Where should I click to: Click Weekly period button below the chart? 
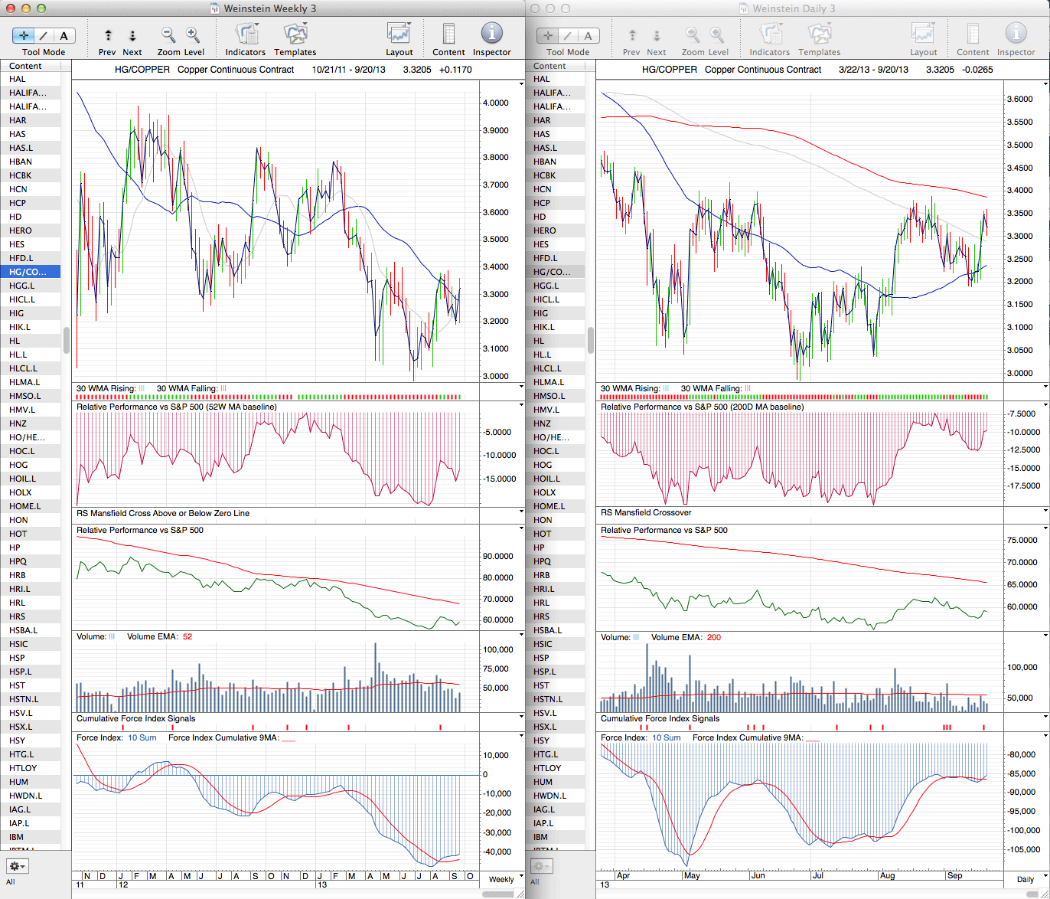point(501,879)
